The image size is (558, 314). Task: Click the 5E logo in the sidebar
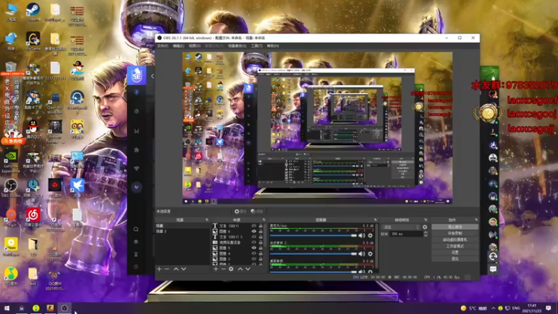pos(137,75)
